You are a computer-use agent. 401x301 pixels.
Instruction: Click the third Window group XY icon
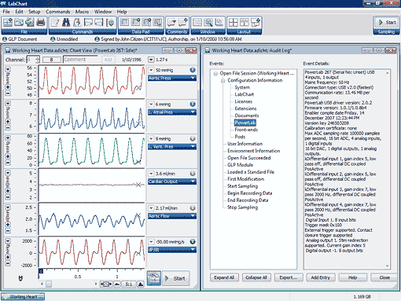point(219,23)
